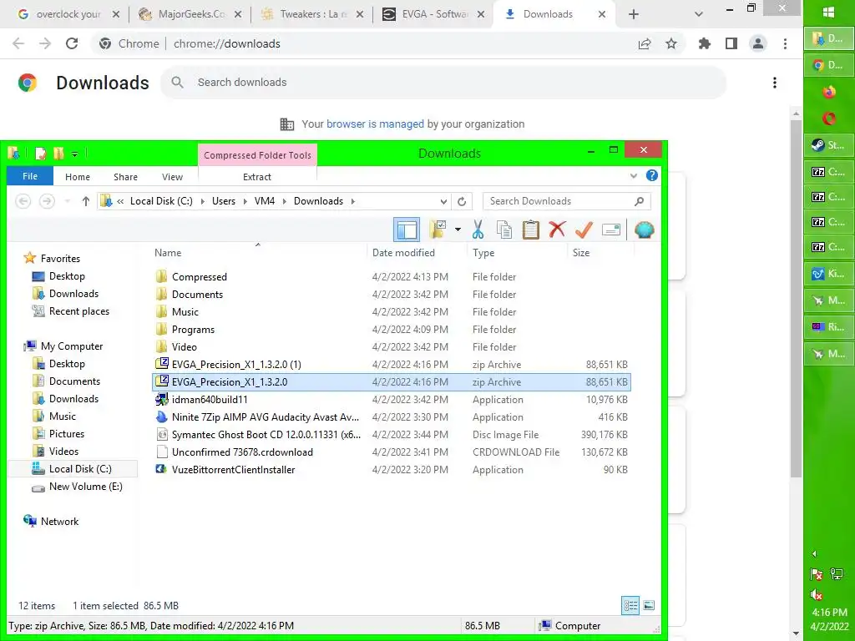Open the Customize Quick Access Toolbar dropdown
This screenshot has height=641, width=855.
(74, 154)
